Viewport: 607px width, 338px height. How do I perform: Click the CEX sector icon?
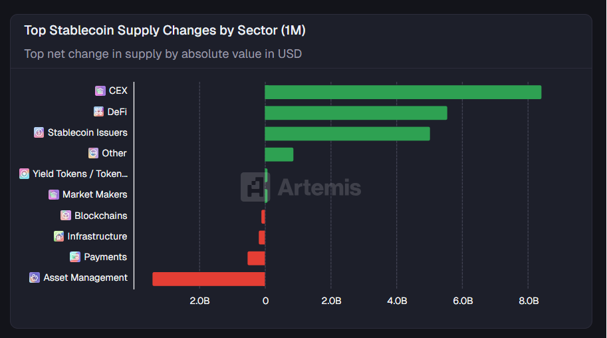coord(100,91)
